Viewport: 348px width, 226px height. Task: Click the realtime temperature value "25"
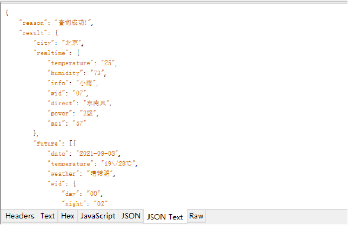click(108, 63)
